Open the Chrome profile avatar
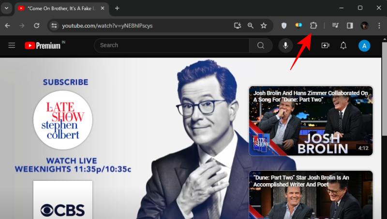This screenshot has width=387, height=219. tap(365, 26)
